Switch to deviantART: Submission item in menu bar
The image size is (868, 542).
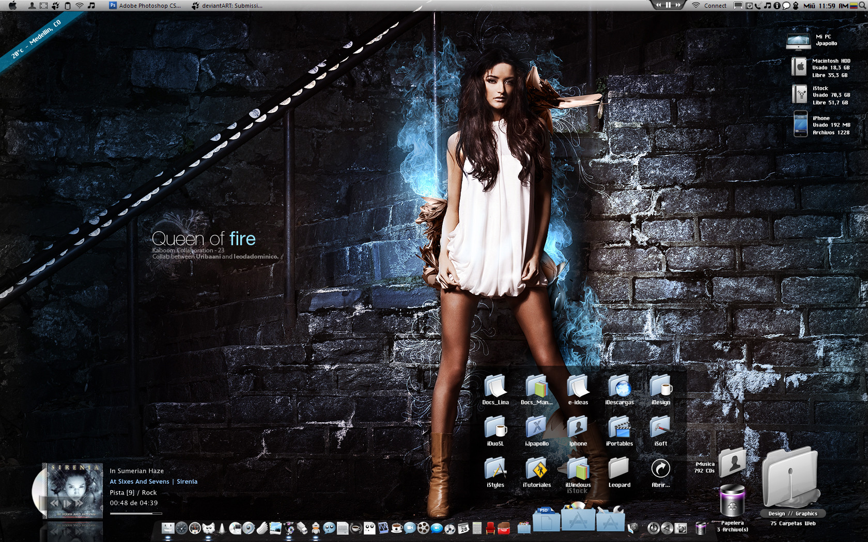pyautogui.click(x=227, y=6)
